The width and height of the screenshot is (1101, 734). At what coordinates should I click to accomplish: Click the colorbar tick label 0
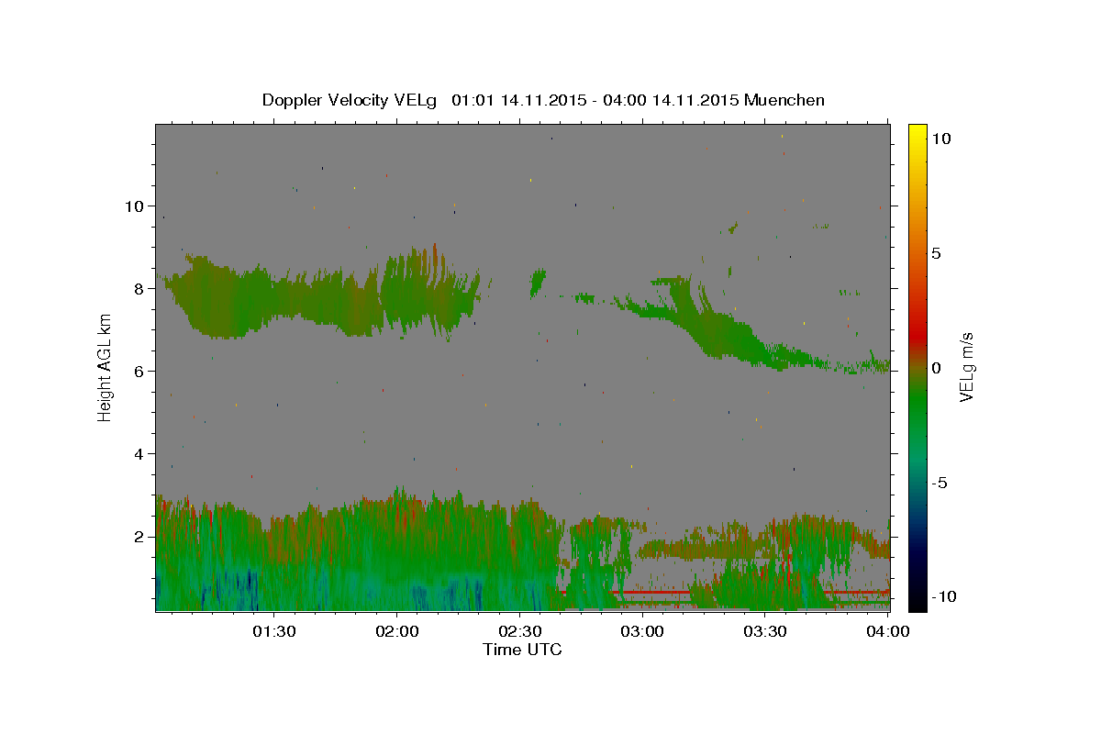[936, 368]
